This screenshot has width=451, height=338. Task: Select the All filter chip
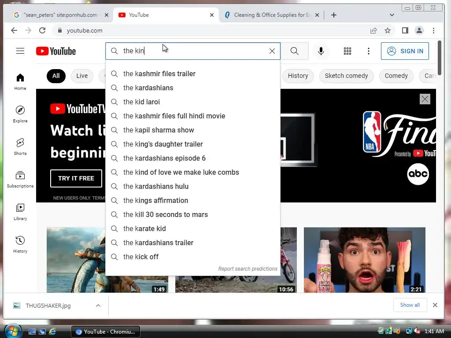(x=56, y=76)
